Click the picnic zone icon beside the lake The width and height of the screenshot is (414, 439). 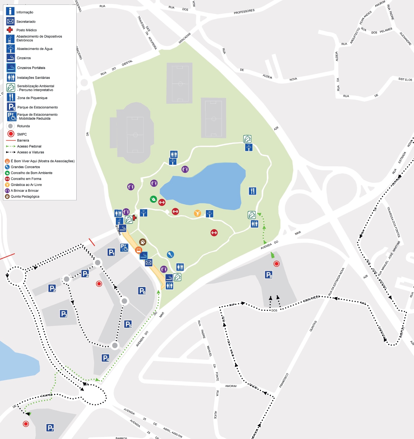252,191
